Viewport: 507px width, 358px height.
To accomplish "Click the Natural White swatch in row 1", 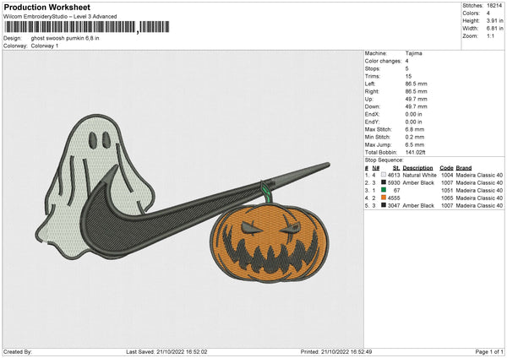I will (384, 175).
